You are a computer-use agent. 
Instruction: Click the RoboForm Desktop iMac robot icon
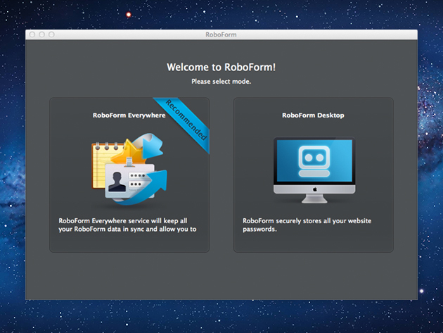point(314,170)
